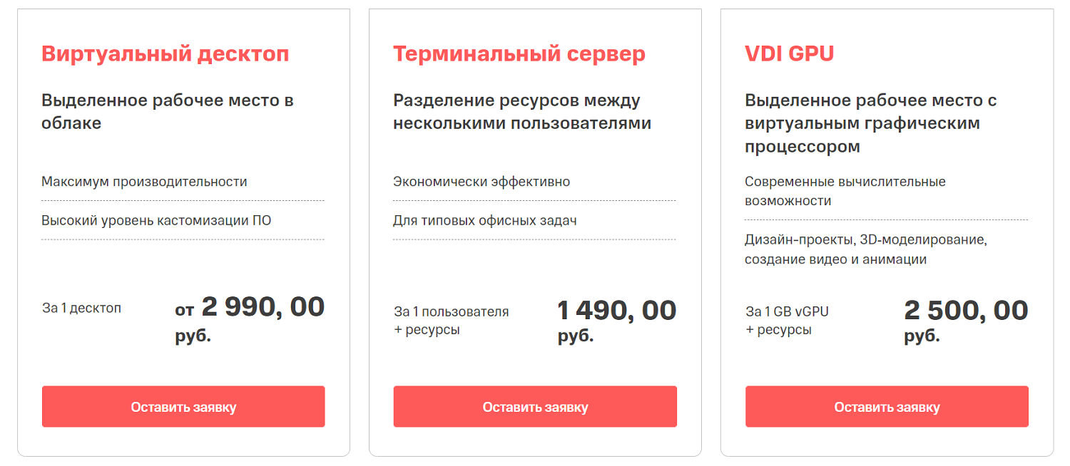Select 'Для типовых офисных задач' line
The width and height of the screenshot is (1070, 466).
pos(485,220)
